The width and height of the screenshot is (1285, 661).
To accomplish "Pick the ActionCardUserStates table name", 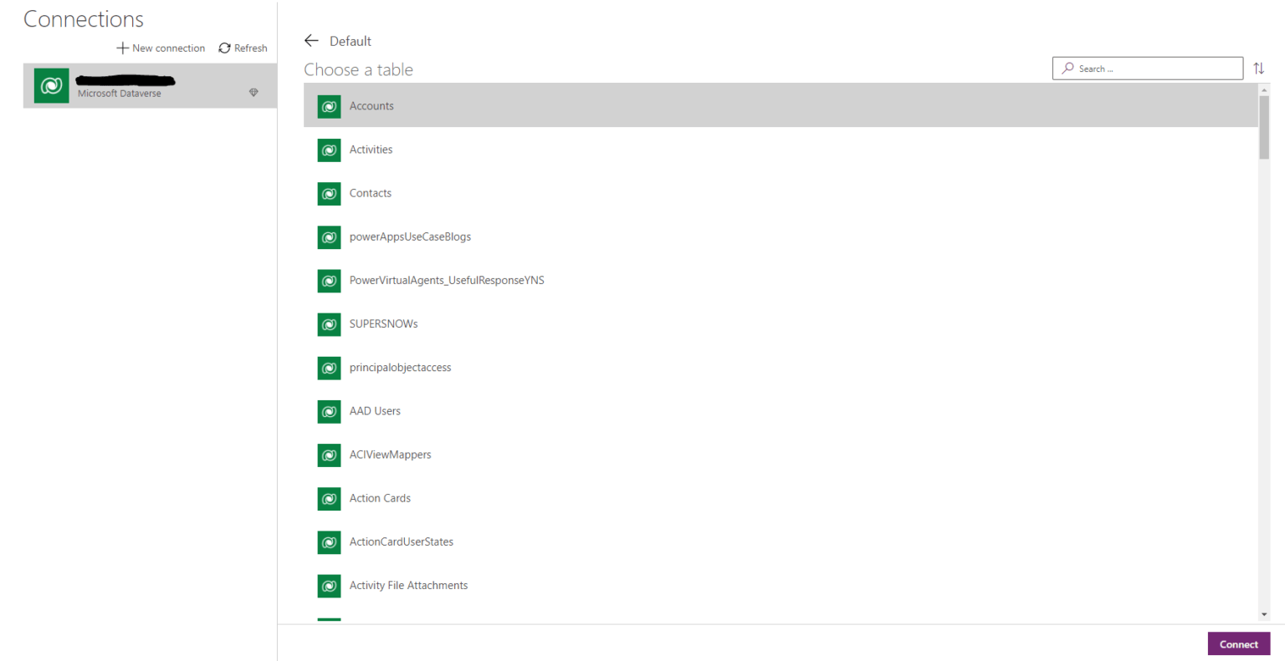I will point(402,542).
